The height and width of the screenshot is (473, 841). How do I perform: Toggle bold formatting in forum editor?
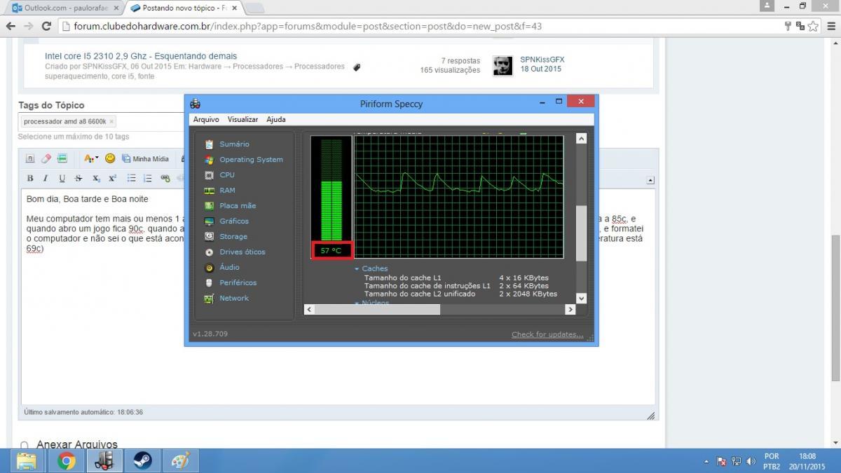tap(30, 178)
